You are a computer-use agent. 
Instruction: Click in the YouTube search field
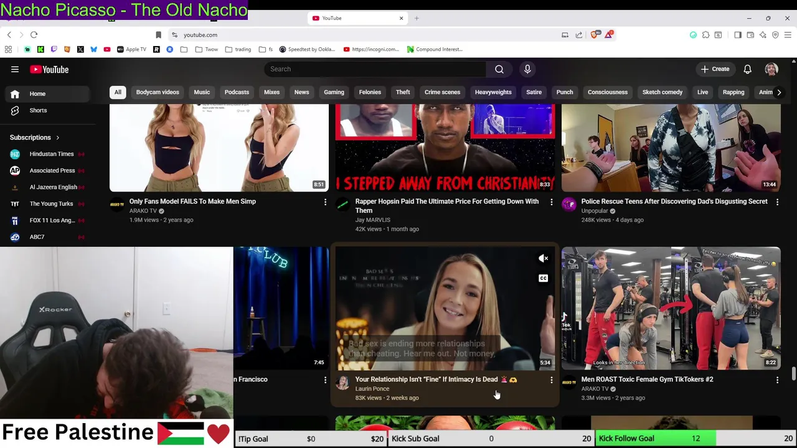click(375, 69)
